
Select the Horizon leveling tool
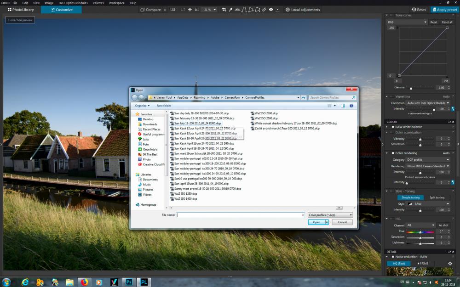click(237, 10)
